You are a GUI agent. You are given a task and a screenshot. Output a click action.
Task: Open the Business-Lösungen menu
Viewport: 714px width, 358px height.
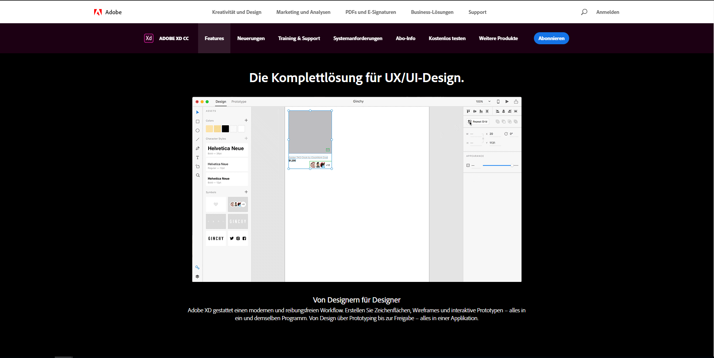(x=432, y=12)
